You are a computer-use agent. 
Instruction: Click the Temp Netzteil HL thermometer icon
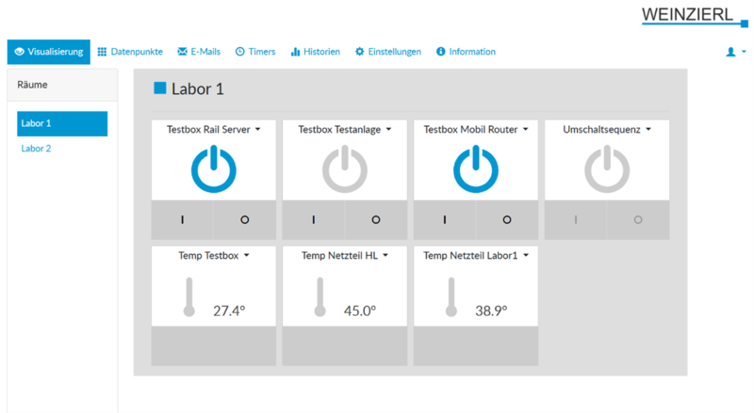(320, 297)
